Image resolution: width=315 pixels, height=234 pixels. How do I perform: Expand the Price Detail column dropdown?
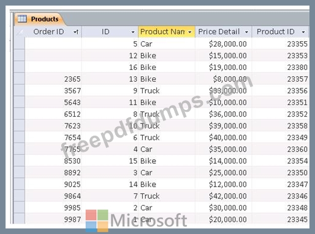pos(246,32)
